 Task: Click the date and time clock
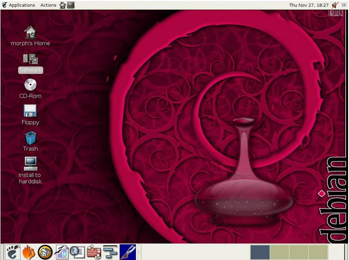click(x=308, y=5)
